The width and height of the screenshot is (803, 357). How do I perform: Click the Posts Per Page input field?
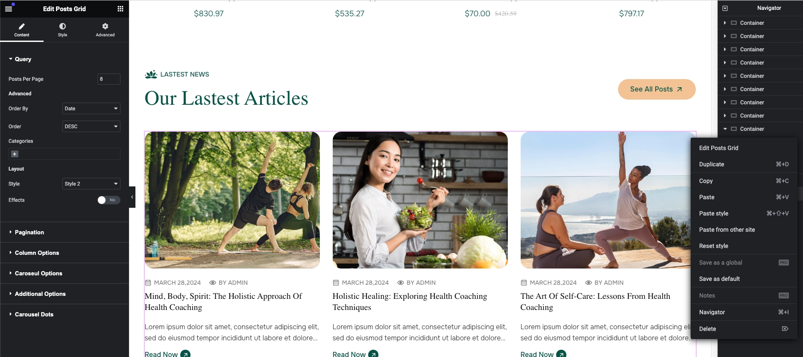(108, 79)
